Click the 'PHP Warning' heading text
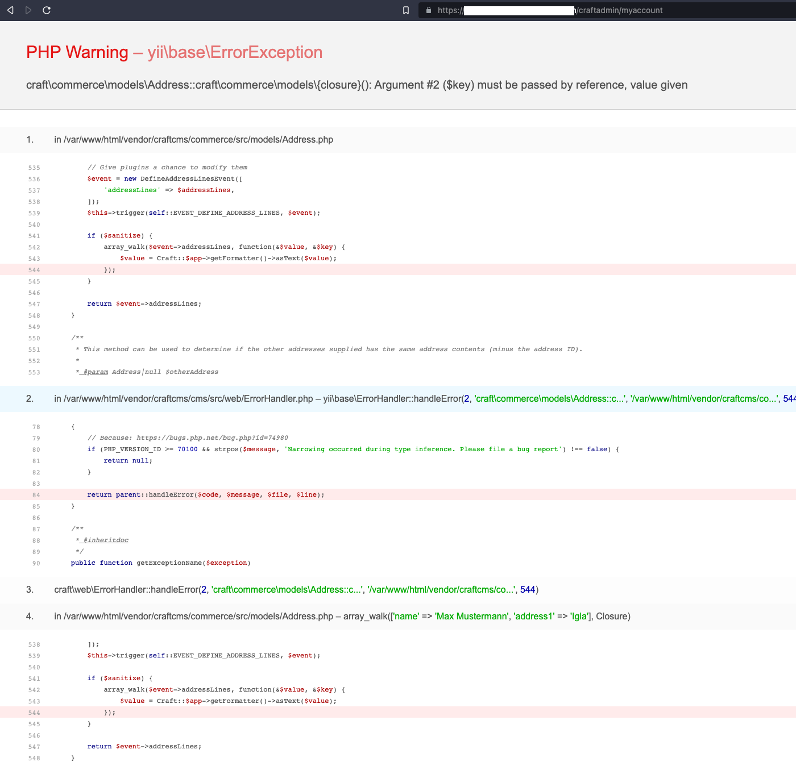 coord(77,52)
